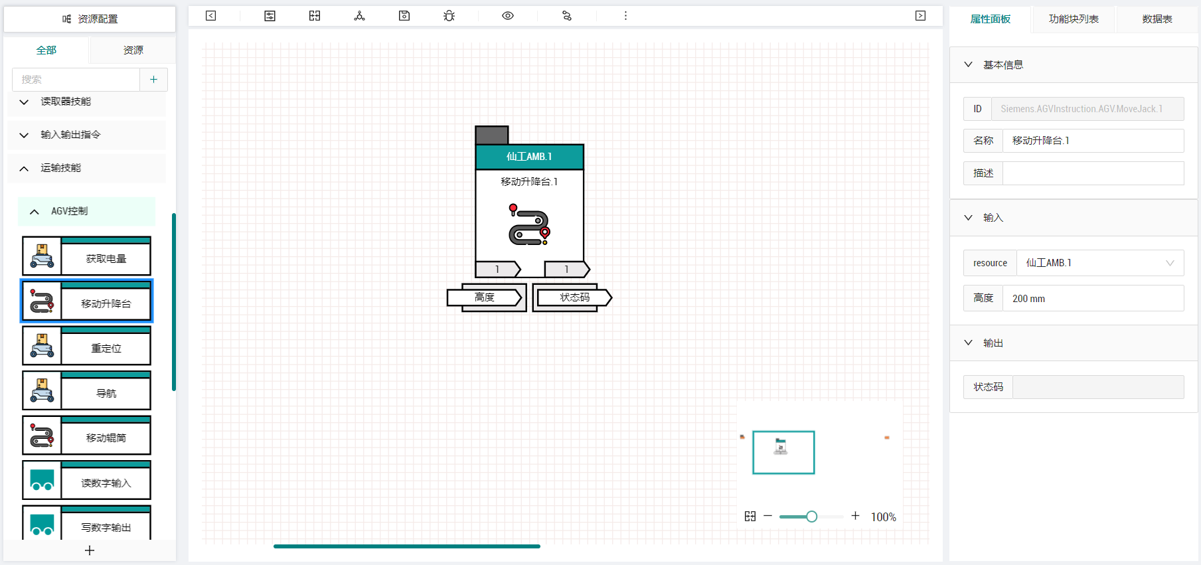The height and width of the screenshot is (565, 1201).
Task: Click the plus icon to zoom in
Action: [x=855, y=516]
